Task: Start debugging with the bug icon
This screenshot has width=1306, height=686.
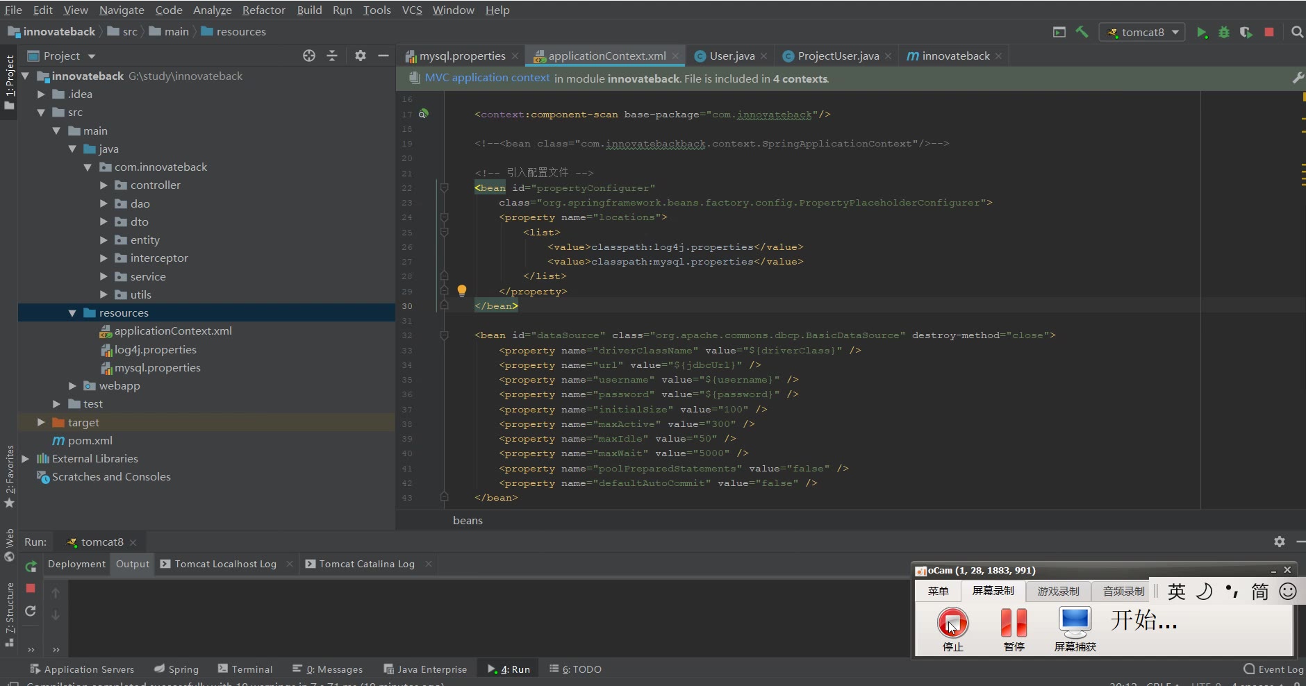Action: click(x=1224, y=33)
